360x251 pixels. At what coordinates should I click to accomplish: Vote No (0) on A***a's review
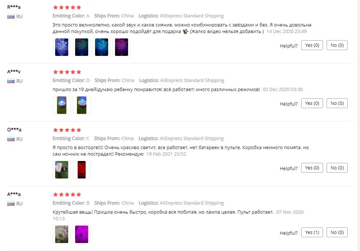(x=337, y=233)
